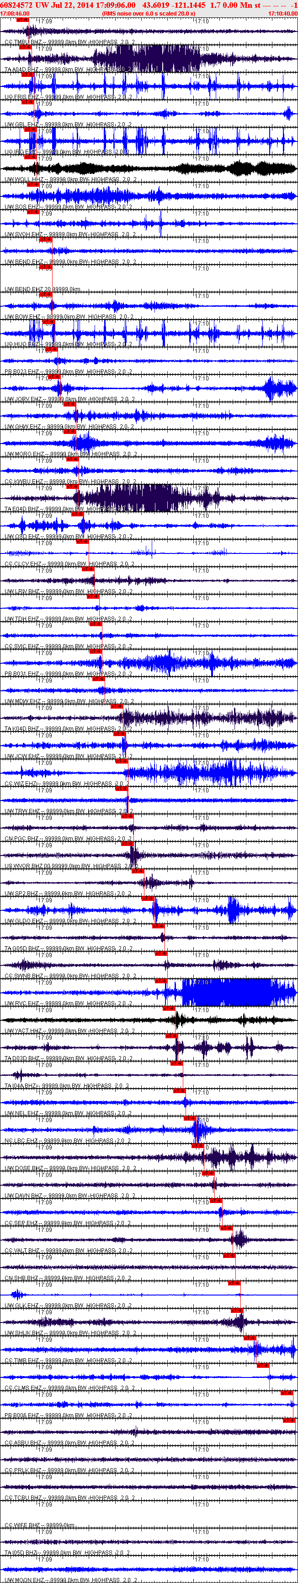
Task: Click the end time '17:10:40.00'
Action: coord(282,13)
